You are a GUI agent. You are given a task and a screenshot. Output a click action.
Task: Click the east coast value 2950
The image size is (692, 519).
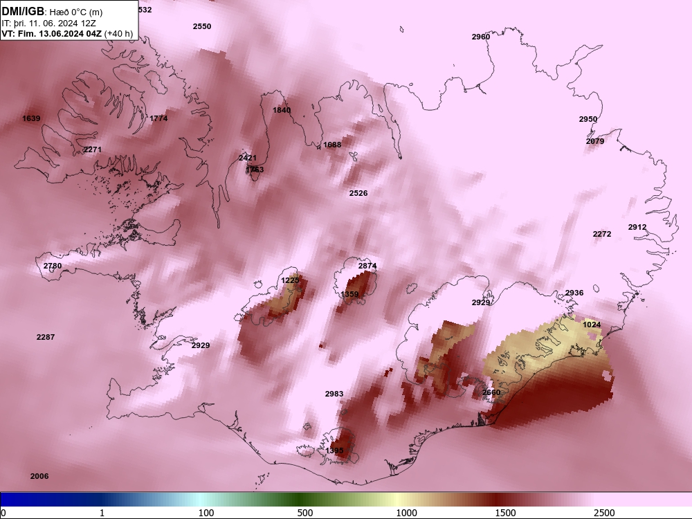tap(588, 119)
